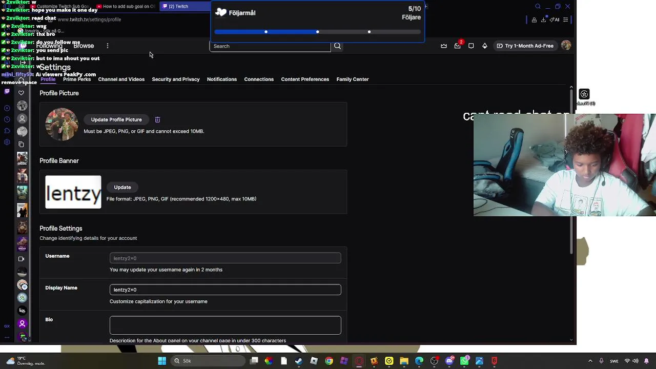
Task: Open the browser AI assistant icon
Action: (554, 20)
